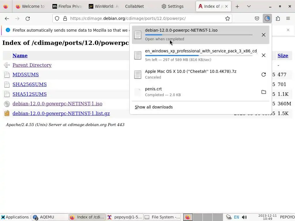Open the network status tray icon
Screen dimensions: 295x221
[228, 217]
